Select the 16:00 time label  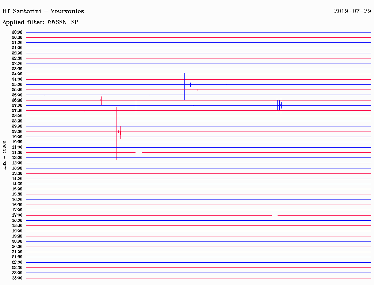coord(17,199)
